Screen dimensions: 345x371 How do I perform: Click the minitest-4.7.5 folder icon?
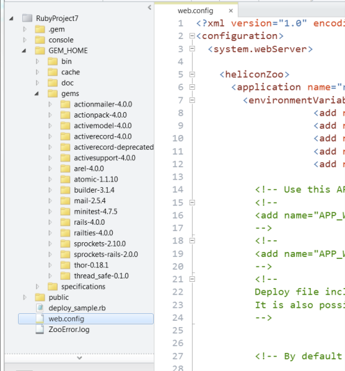coord(65,212)
